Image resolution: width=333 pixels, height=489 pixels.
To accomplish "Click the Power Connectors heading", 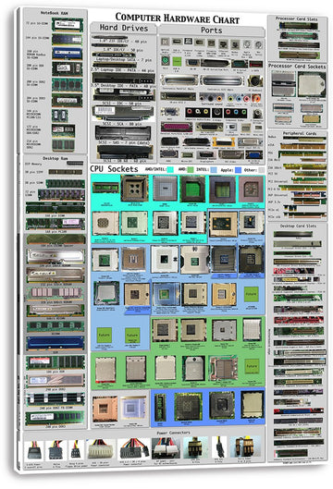I will click(x=173, y=433).
